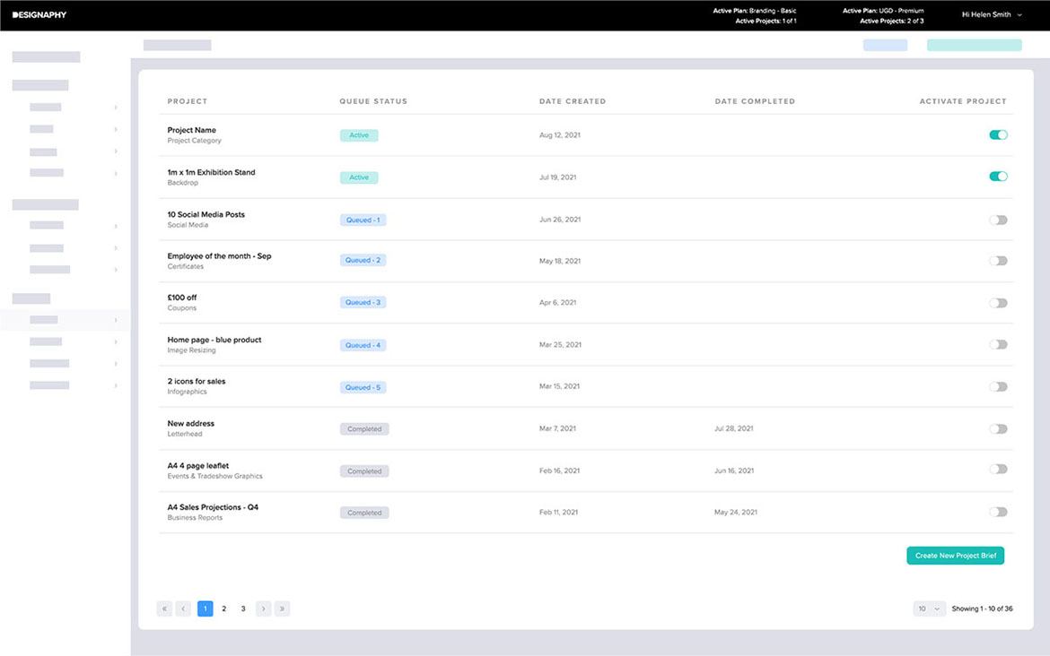Open the Hi Helen Smith user dropdown

point(991,14)
